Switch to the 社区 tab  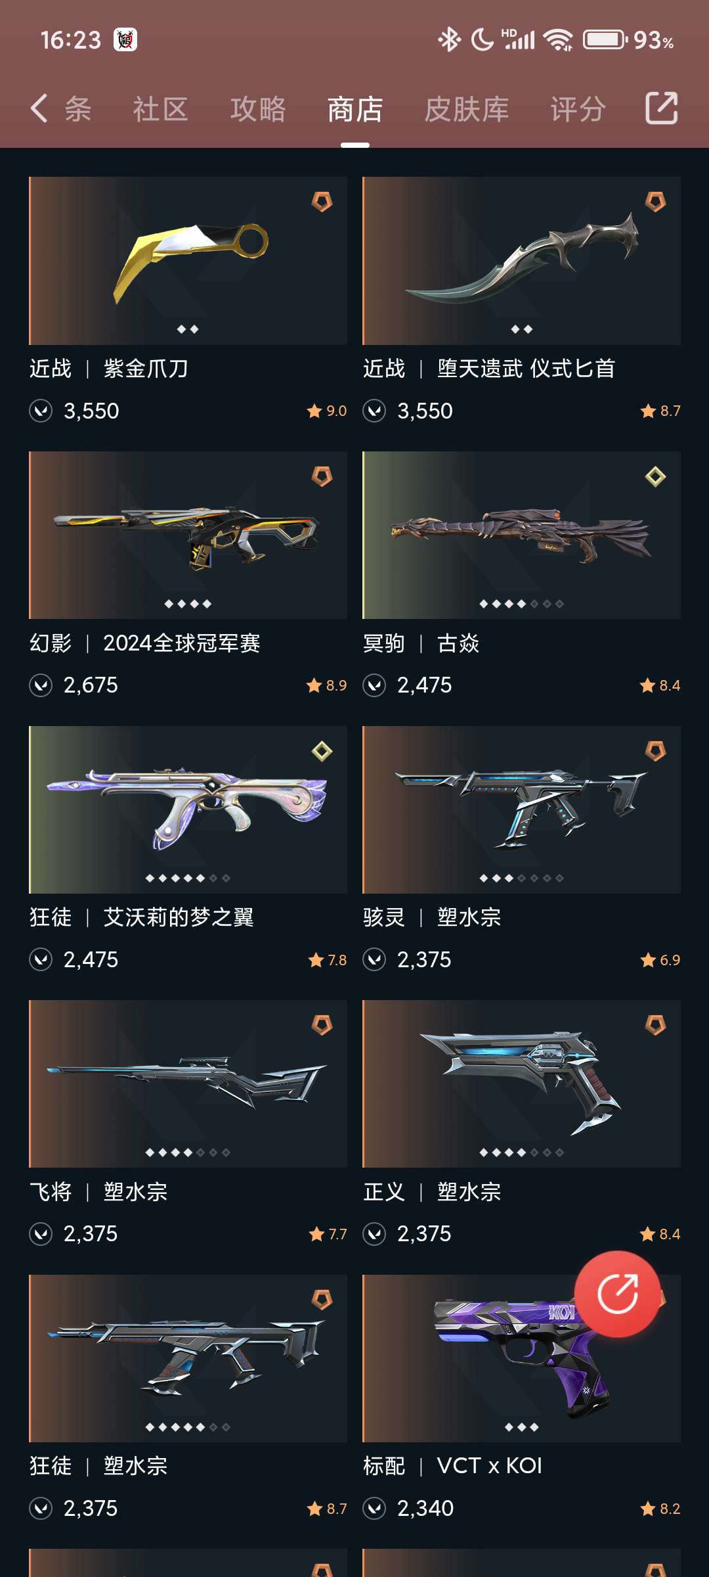[161, 109]
